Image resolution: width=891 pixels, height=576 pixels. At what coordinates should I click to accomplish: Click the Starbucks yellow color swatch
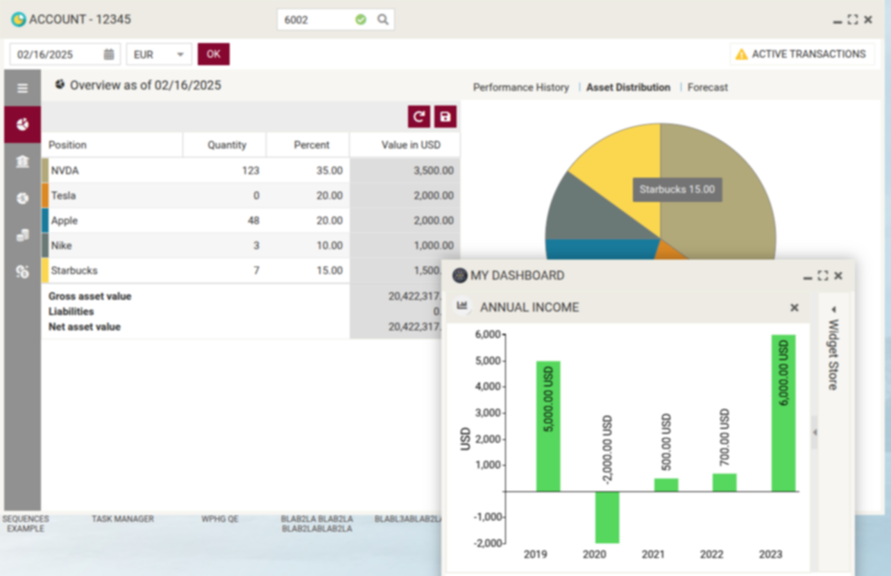pyautogui.click(x=45, y=271)
